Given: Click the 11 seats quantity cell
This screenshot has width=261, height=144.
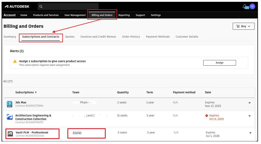Looking at the screenshot, I should 122,115.
